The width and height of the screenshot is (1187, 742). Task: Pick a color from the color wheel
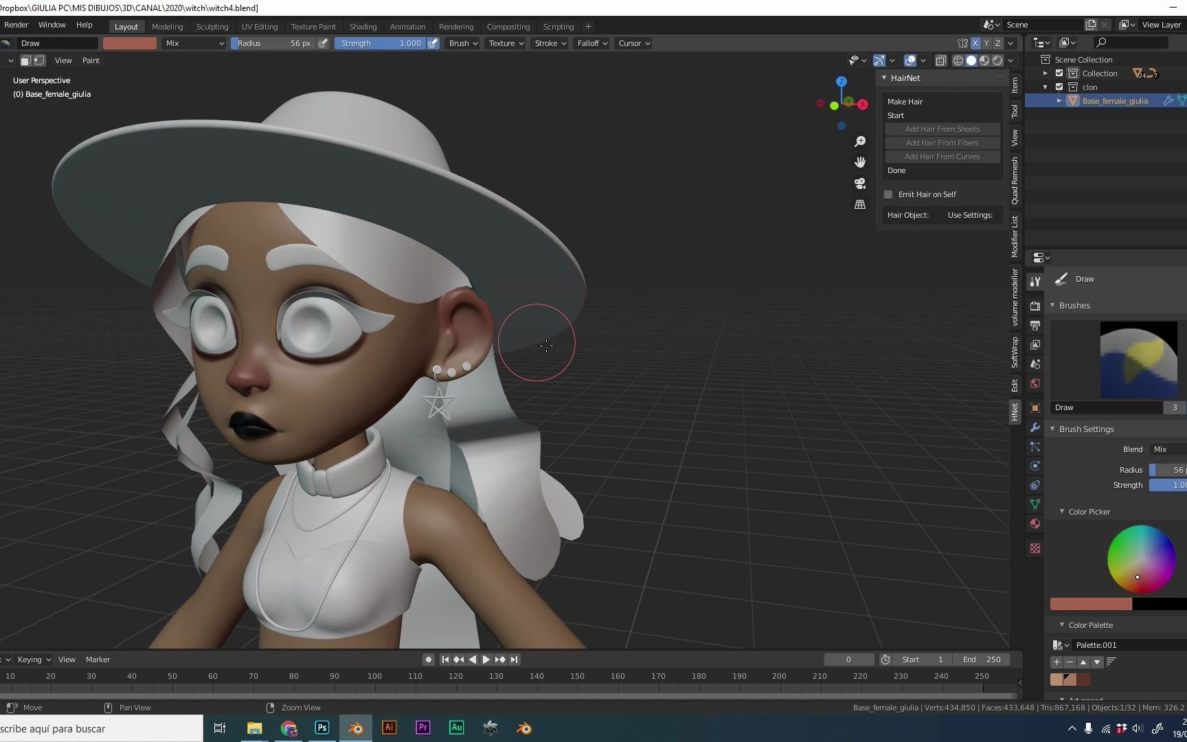pos(1140,560)
